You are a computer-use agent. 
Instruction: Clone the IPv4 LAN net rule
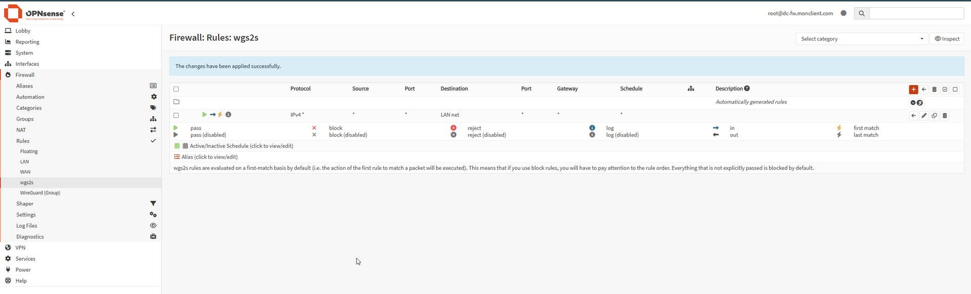pos(934,116)
